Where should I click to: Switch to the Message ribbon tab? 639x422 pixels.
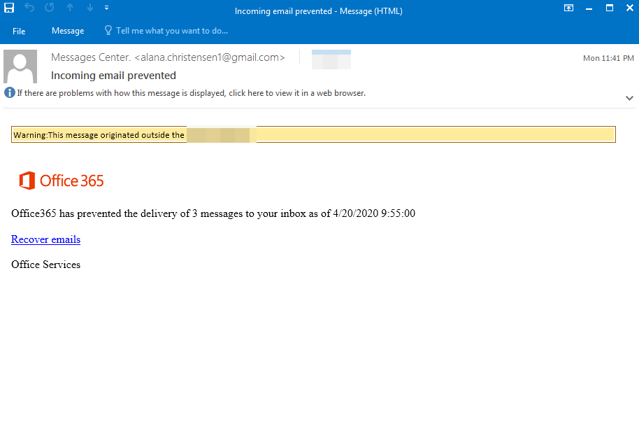(x=68, y=31)
